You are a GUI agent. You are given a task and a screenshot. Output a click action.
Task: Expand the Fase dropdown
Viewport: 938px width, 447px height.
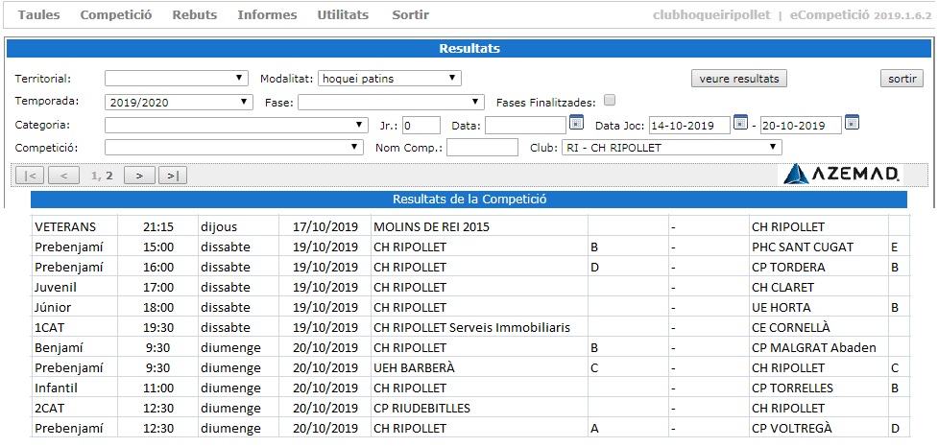391,102
